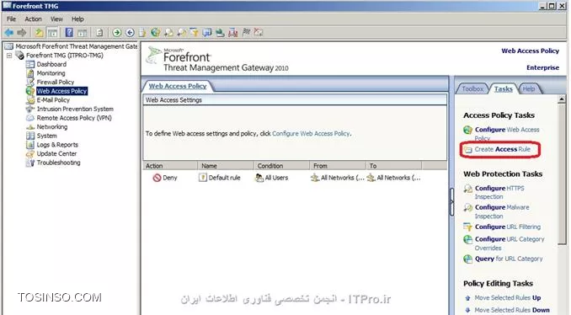Click the Up one level folder icon
Image resolution: width=571 pixels, height=315 pixels.
coord(39,32)
